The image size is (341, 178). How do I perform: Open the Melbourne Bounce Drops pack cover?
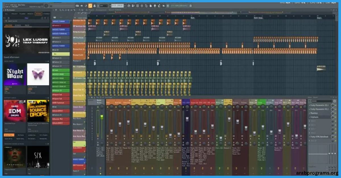tap(38, 111)
